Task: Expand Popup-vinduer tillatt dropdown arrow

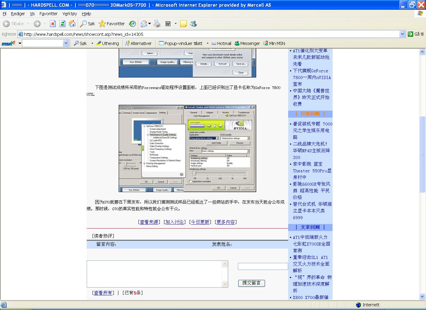Action: click(208, 43)
